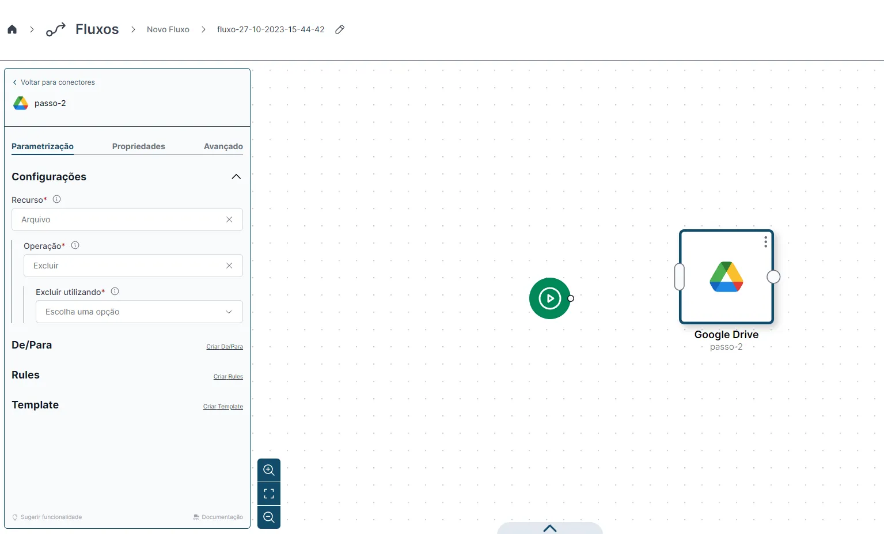Open the Recurso field set to Arquivo
Image resolution: width=884 pixels, height=534 pixels.
(x=127, y=219)
